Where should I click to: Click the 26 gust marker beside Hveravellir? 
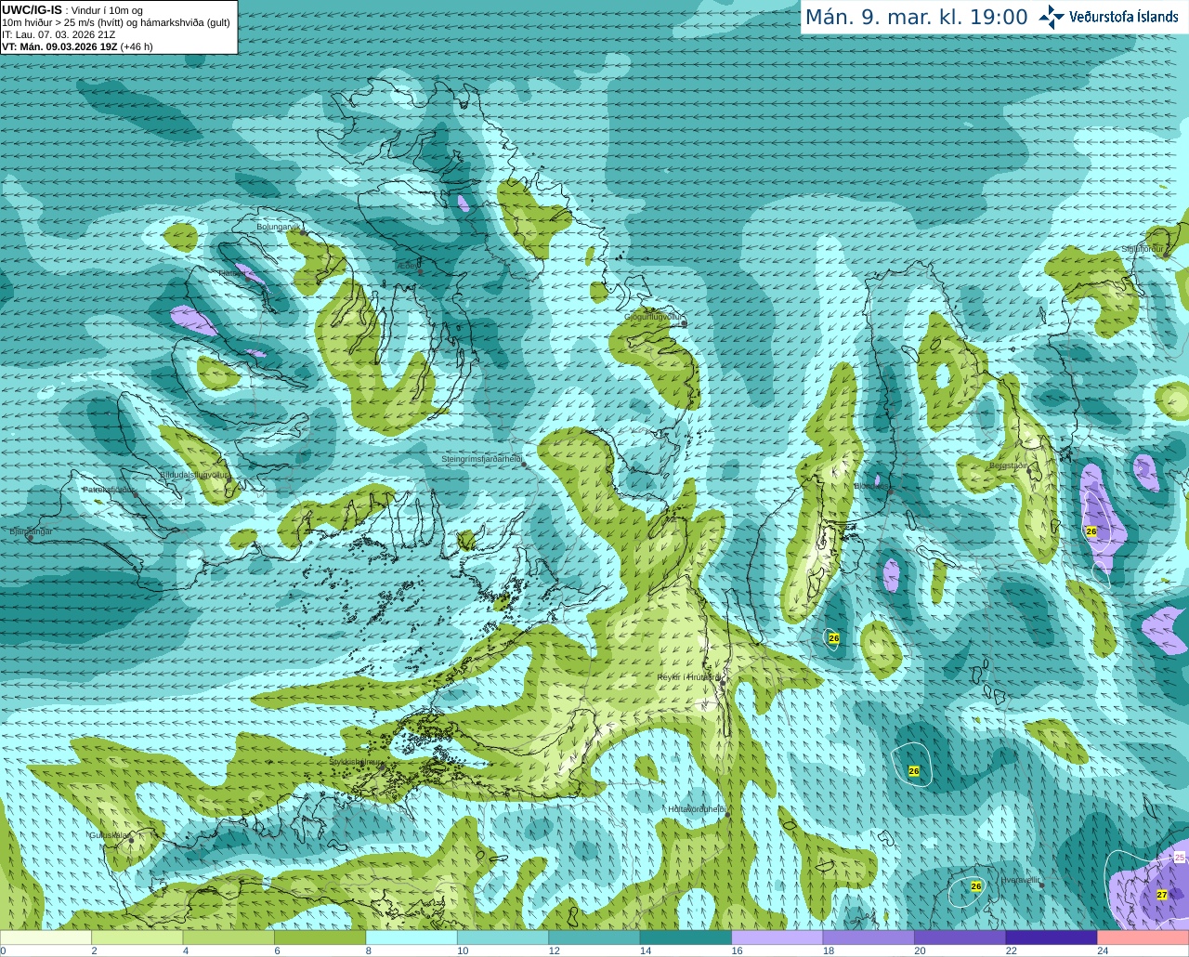pos(975,886)
